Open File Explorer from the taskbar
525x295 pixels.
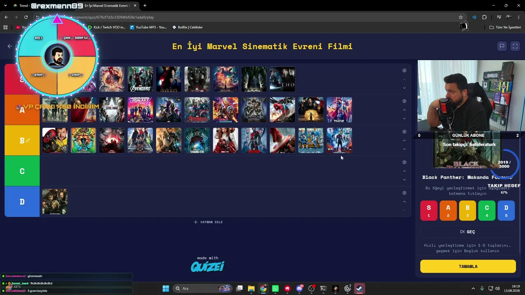(x=251, y=288)
